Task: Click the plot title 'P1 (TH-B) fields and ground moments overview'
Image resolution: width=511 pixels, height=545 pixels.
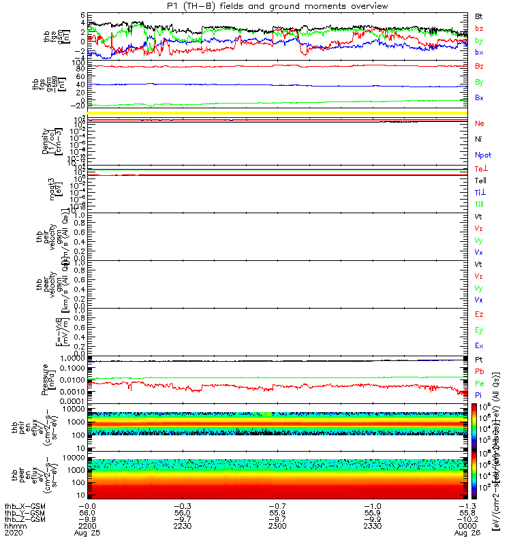Action: click(x=277, y=6)
